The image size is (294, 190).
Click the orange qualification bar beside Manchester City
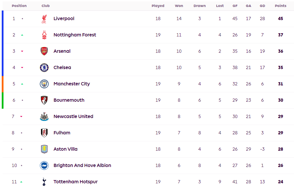click(x=3, y=84)
